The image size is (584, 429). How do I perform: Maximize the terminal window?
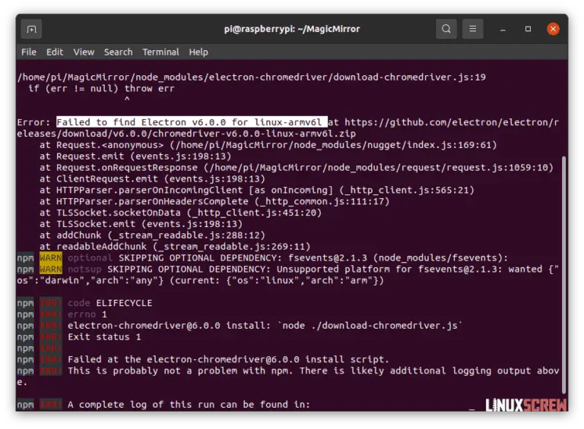tap(528, 29)
